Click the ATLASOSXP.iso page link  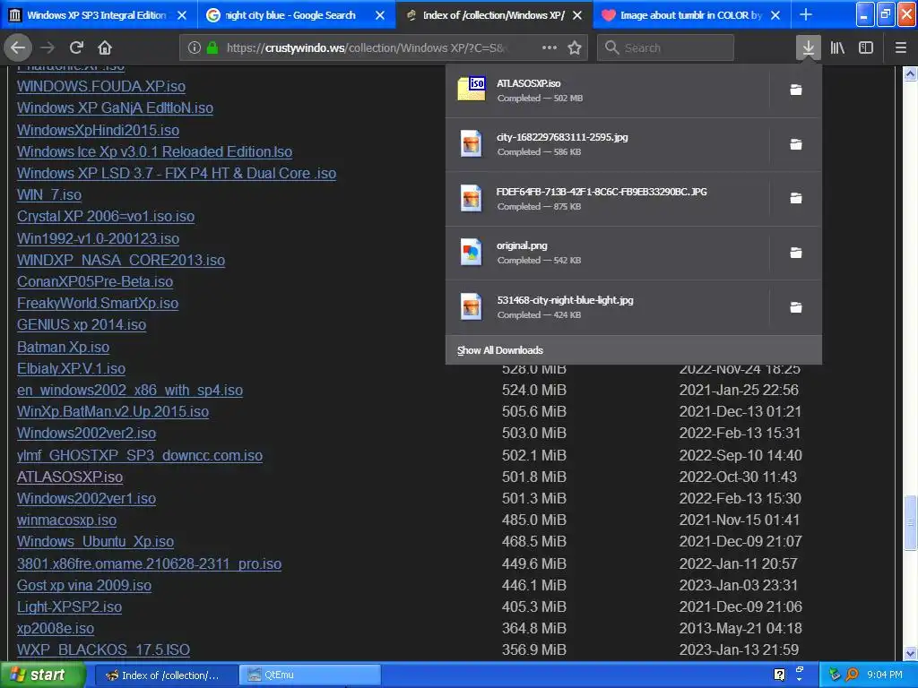70,477
